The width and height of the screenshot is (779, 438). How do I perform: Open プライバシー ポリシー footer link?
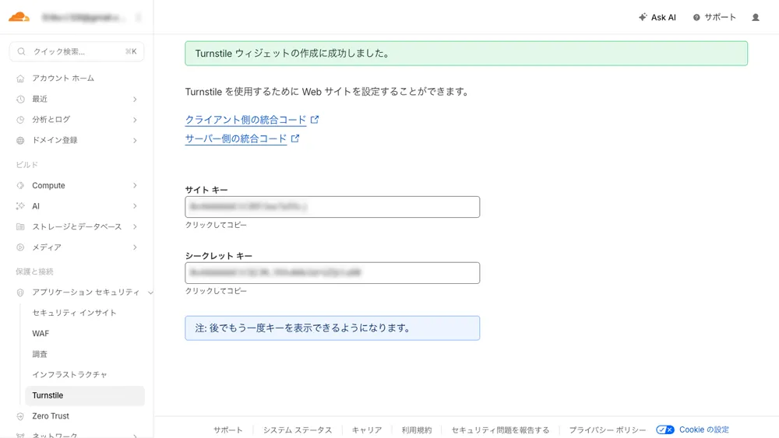(608, 430)
